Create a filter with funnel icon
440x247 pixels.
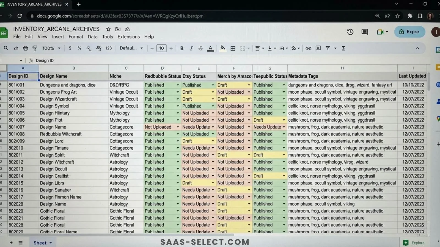point(328,48)
